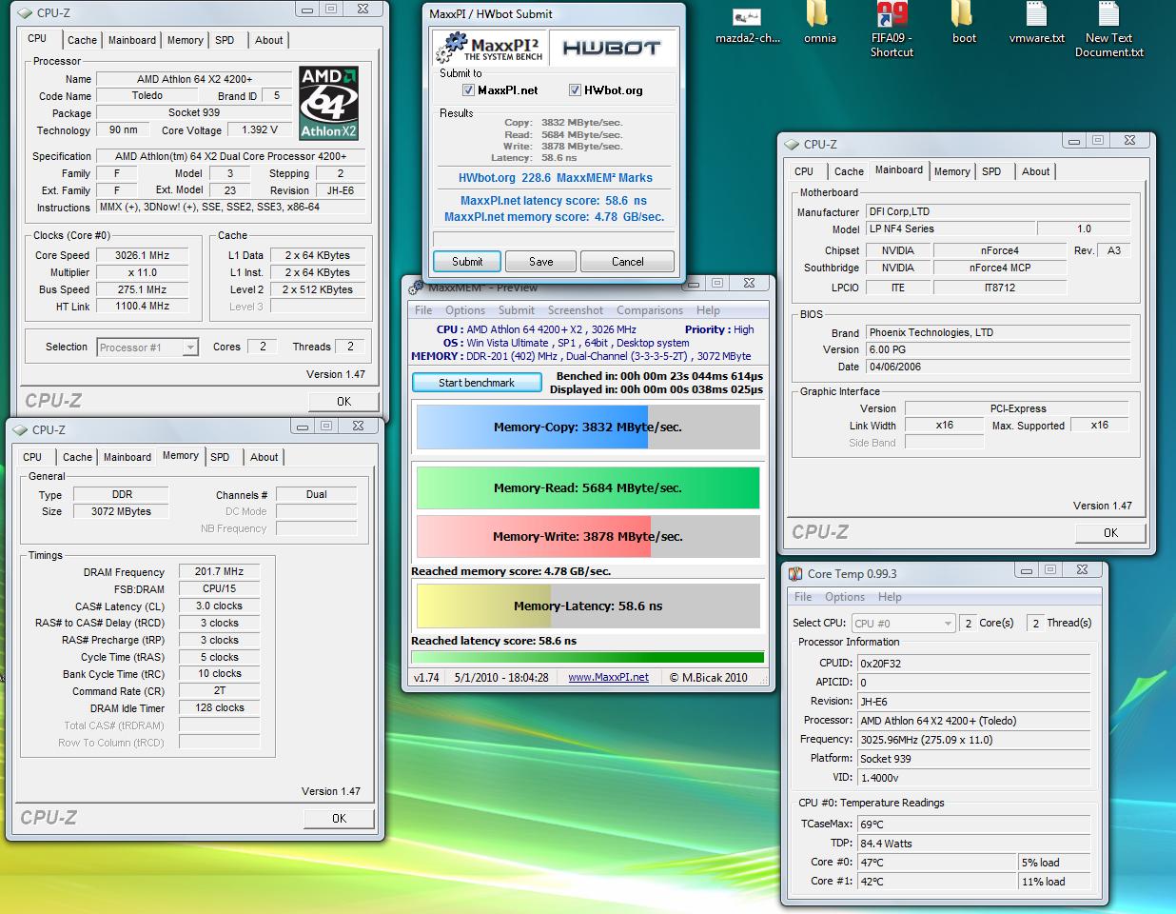Click Cancel in HWbot Submit dialog

click(627, 261)
